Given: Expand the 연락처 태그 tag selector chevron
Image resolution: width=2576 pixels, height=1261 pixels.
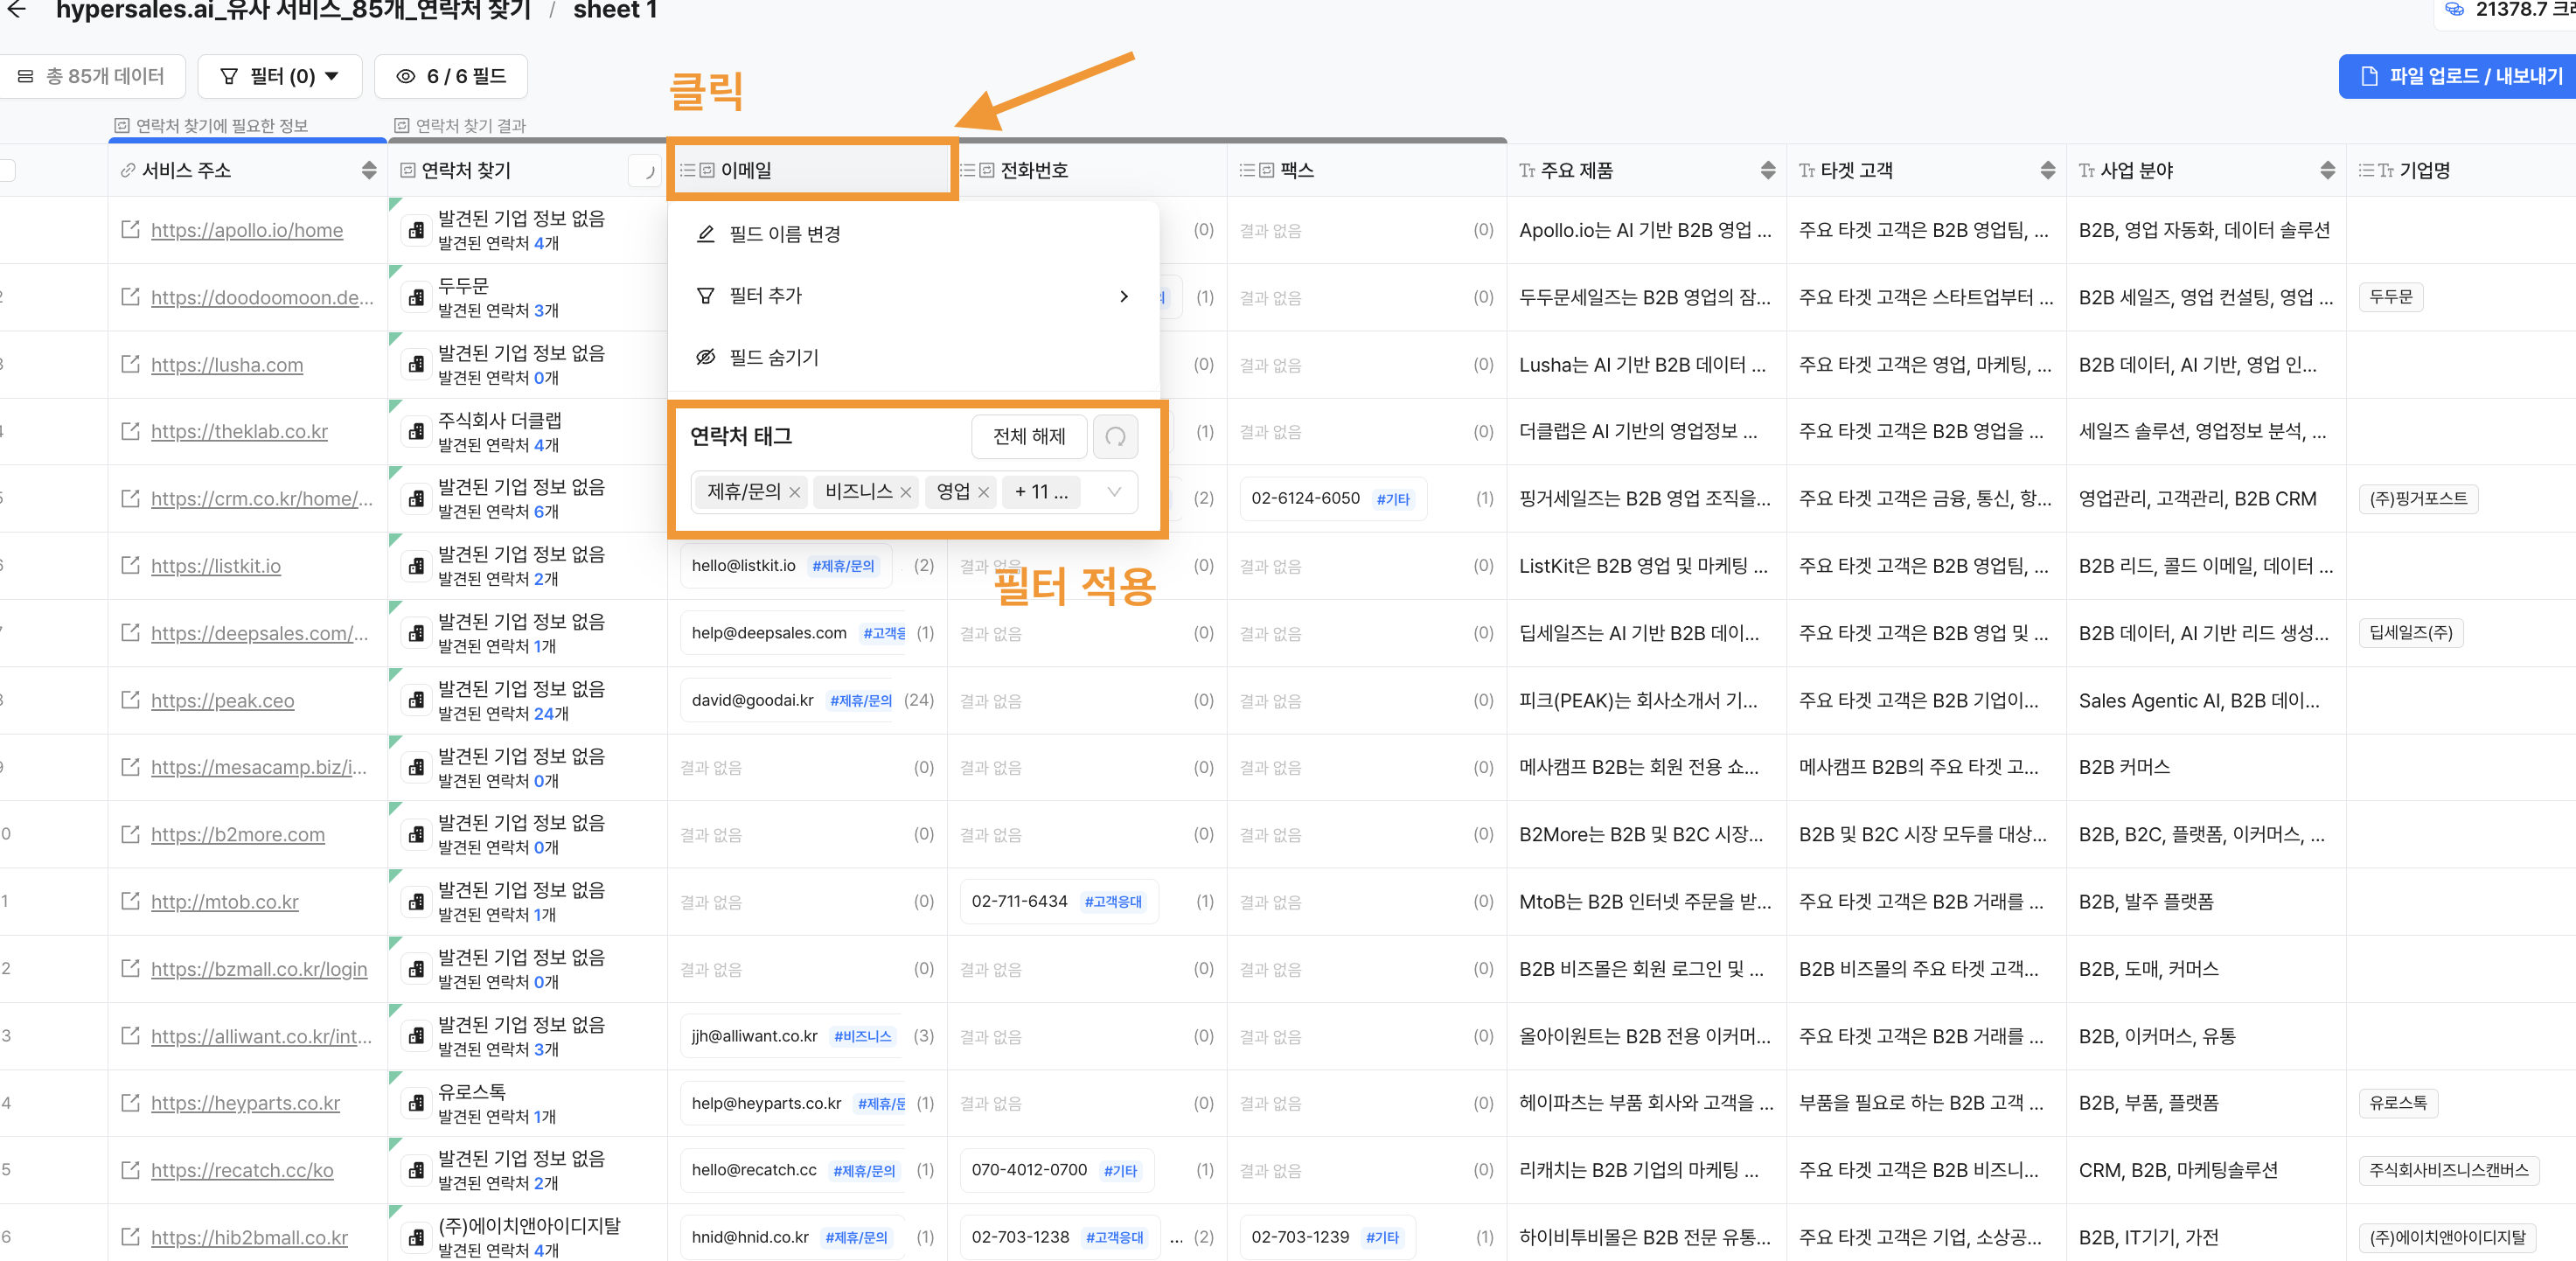Looking at the screenshot, I should point(1114,491).
